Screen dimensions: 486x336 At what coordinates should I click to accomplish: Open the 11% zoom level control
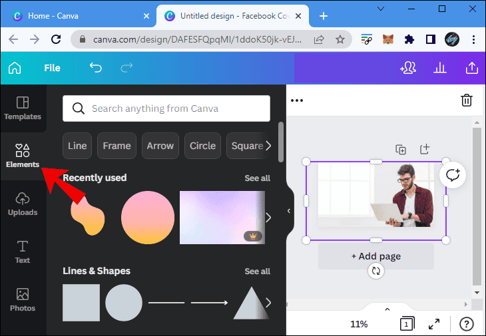tap(359, 324)
